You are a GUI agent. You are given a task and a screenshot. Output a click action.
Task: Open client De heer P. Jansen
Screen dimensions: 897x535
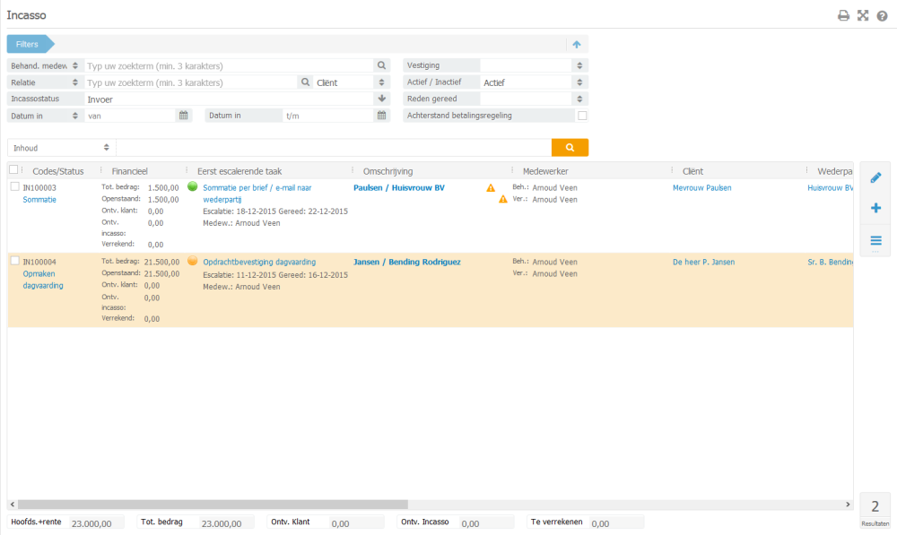pos(703,262)
